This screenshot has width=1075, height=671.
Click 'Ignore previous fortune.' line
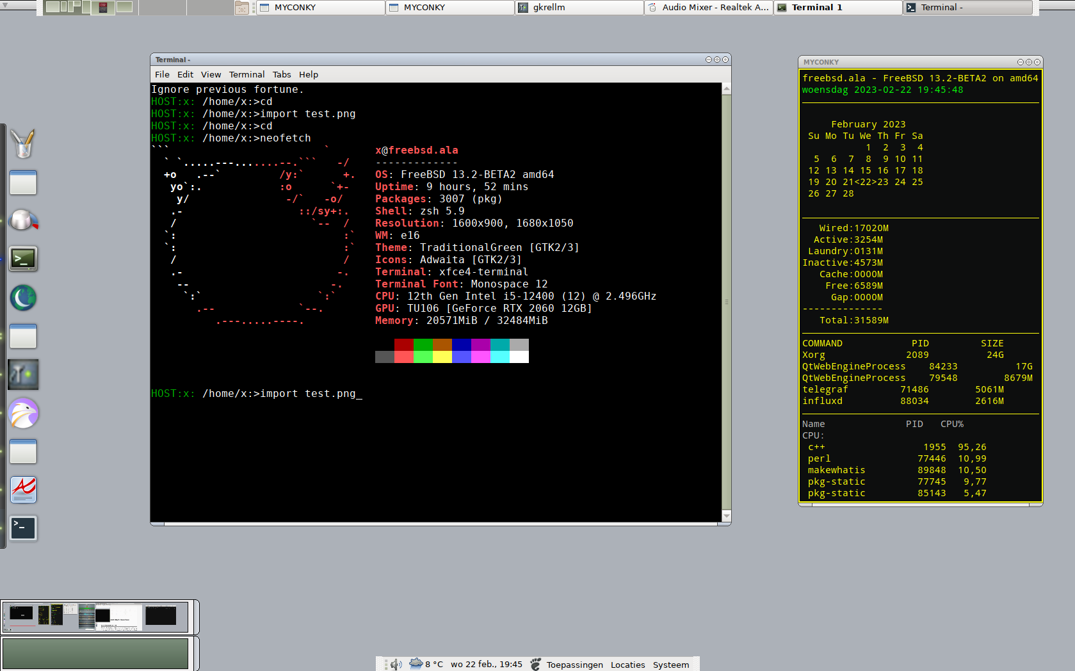[x=227, y=89]
